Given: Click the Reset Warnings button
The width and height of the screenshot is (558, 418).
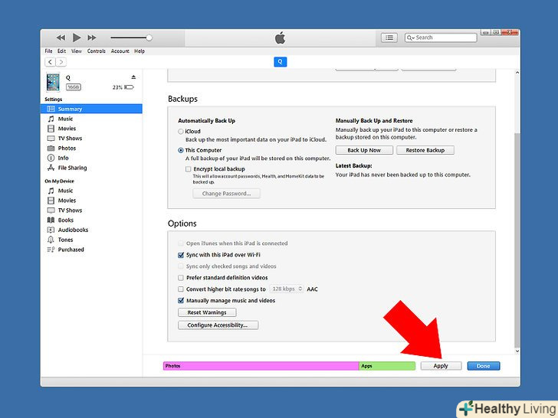Looking at the screenshot, I should (x=207, y=312).
